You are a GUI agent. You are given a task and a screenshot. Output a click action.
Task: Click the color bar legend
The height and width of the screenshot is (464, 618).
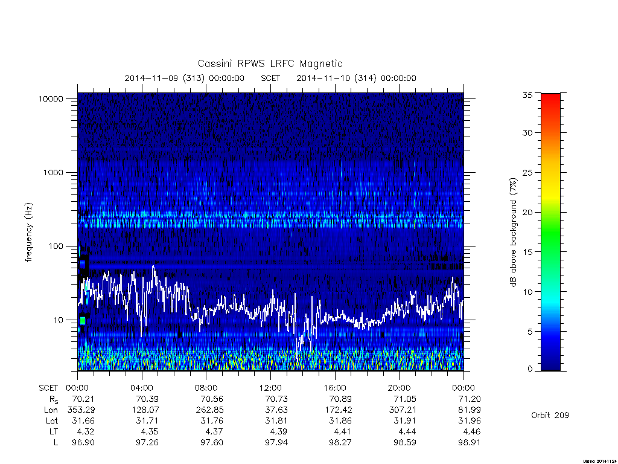point(550,232)
